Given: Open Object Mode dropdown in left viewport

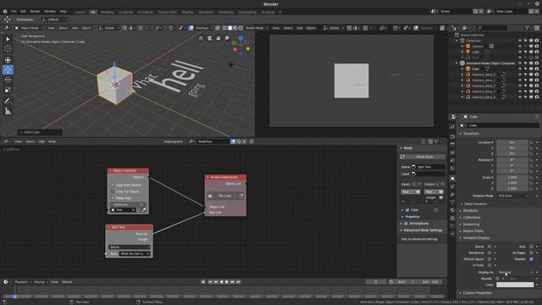Looking at the screenshot, I should (29, 28).
